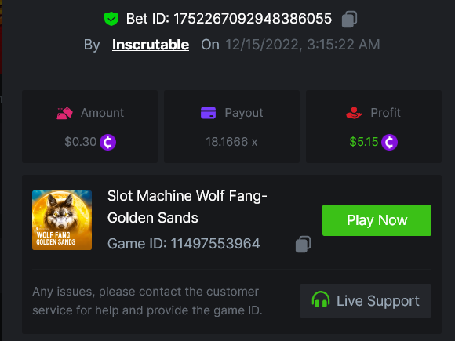Click the purple coin beside $0.30
Viewport: 455px width, 341px height.
(x=108, y=142)
